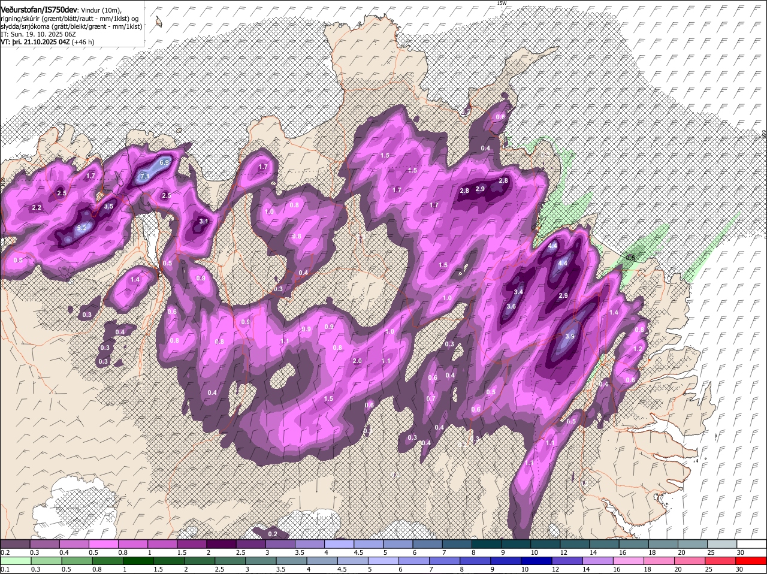Choose the lavender swatch labeled 4 in the upper legend
Image resolution: width=767 pixels, height=574 pixels.
coord(339,543)
